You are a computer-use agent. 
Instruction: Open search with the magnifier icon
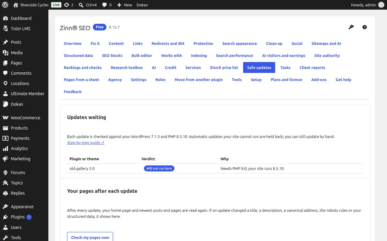click(81, 5)
